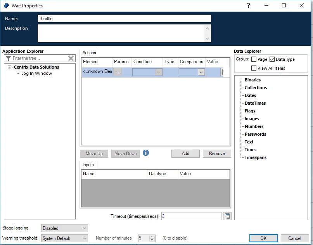
Task: Open the Warning threshold dropdown
Action: click(64, 238)
